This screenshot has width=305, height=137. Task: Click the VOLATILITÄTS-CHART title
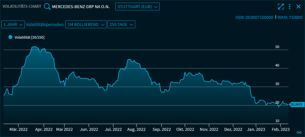coord(22,6)
